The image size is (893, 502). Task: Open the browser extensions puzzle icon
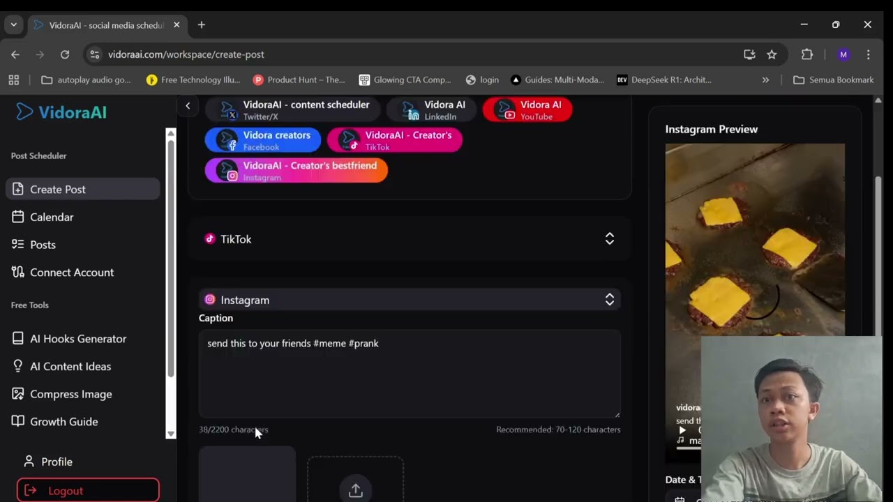tap(807, 54)
